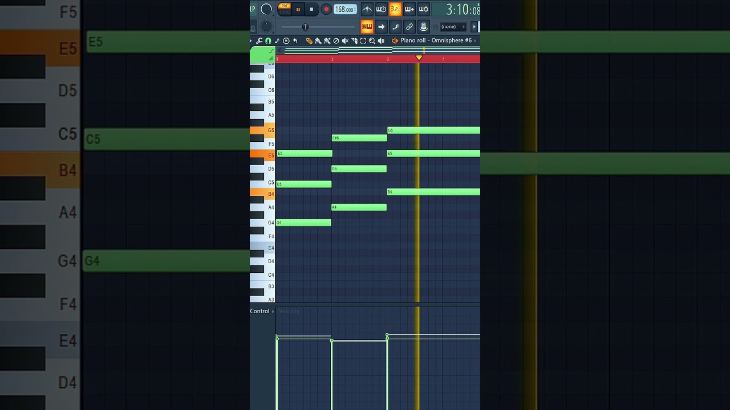Select the second paint brush tool

327,41
